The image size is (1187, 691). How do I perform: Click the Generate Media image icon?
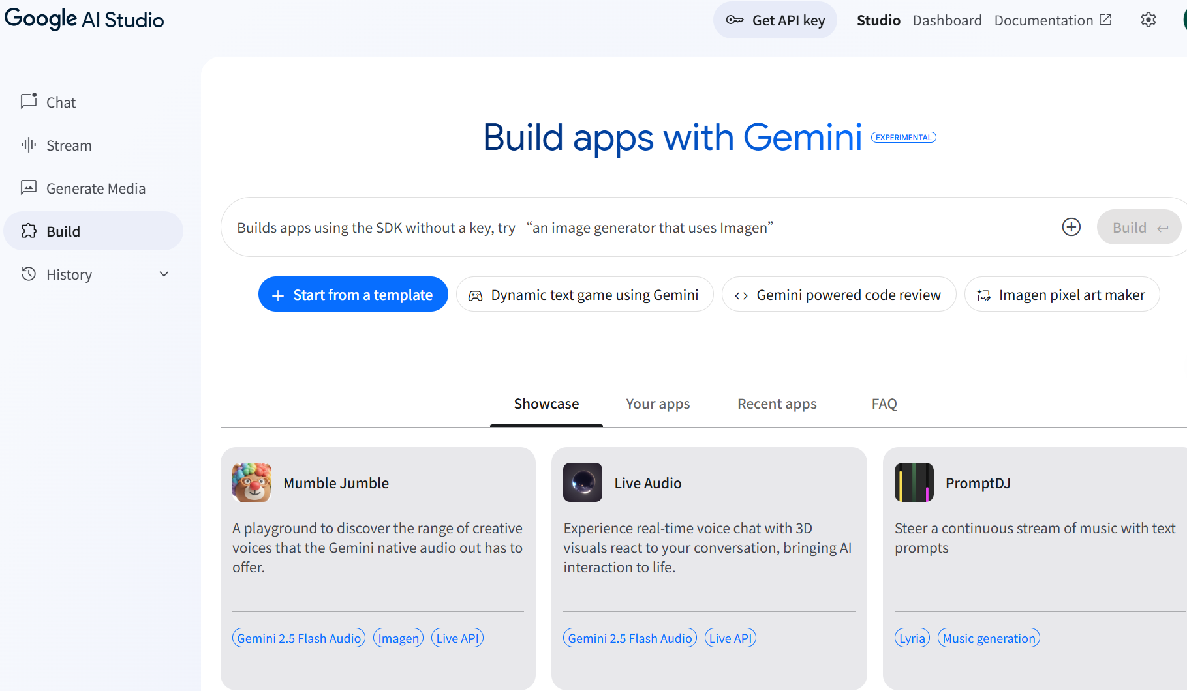(x=29, y=188)
